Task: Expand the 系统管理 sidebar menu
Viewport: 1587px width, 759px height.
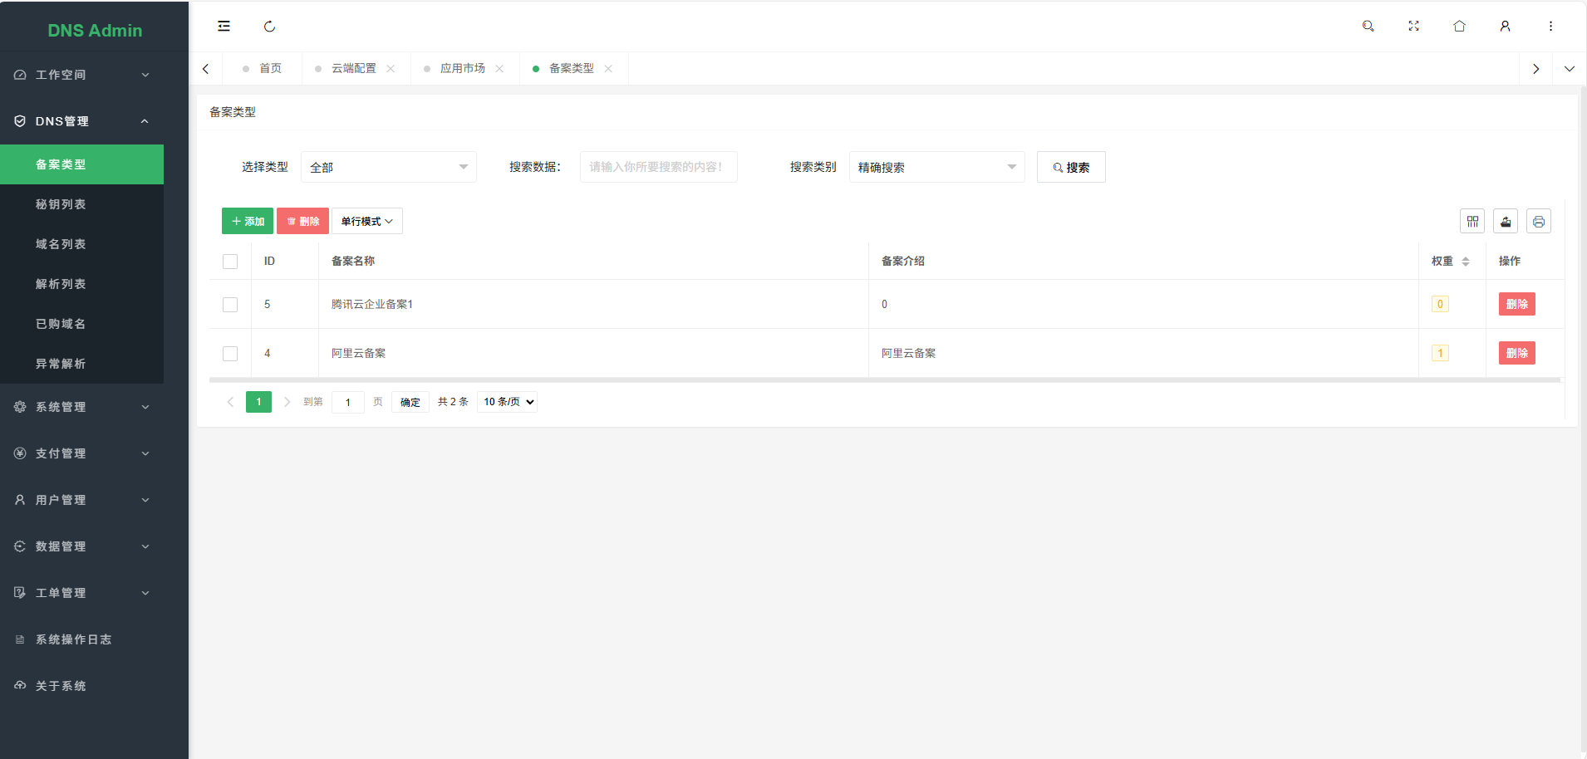Action: tap(81, 407)
